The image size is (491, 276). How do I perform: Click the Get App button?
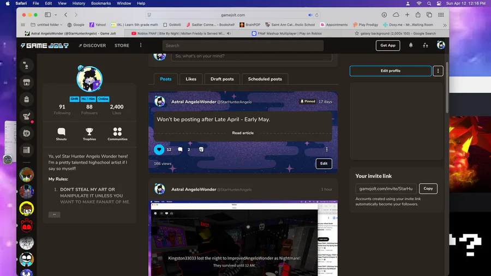point(388,45)
